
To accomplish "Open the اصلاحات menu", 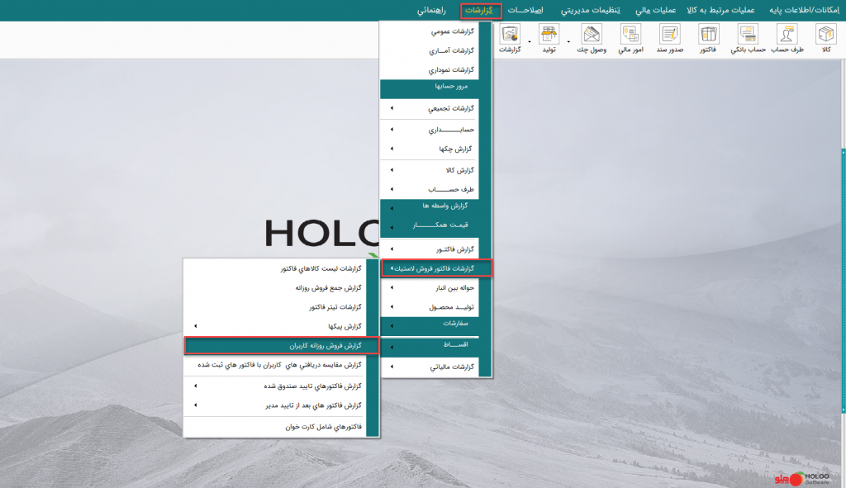I will [x=525, y=10].
